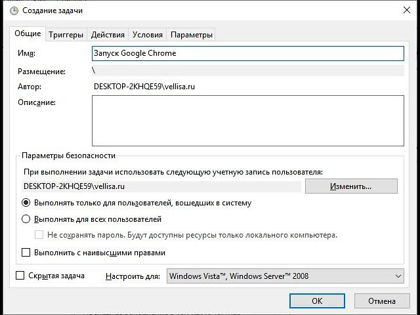Select run only for logged-in users option

pyautogui.click(x=27, y=203)
